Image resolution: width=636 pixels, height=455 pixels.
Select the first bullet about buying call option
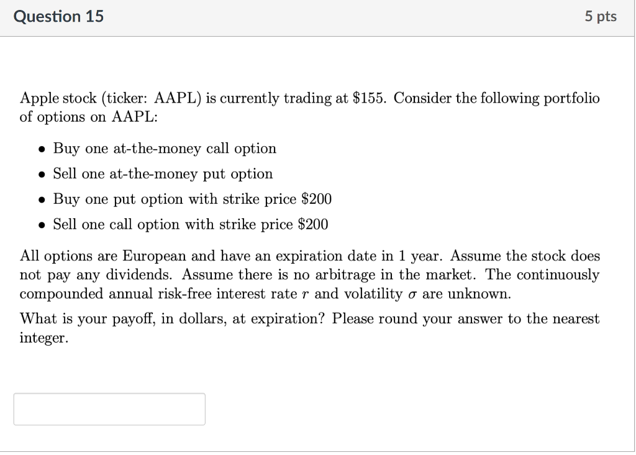[x=165, y=149]
